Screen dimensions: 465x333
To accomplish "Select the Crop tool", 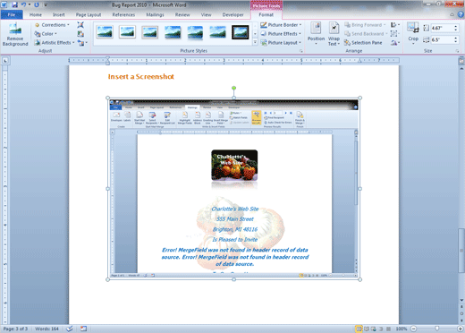I will (x=413, y=33).
